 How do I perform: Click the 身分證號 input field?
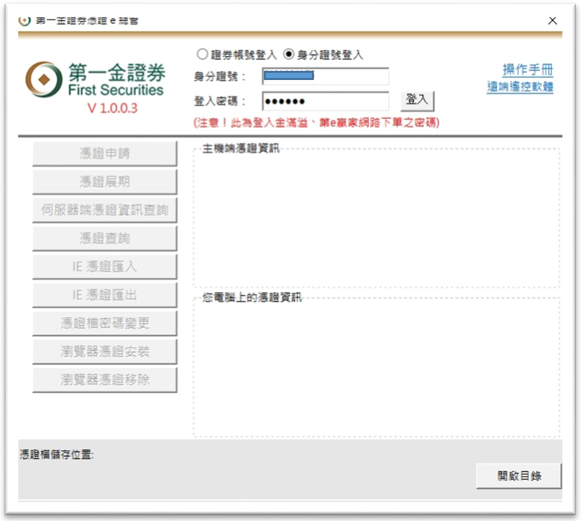point(325,77)
